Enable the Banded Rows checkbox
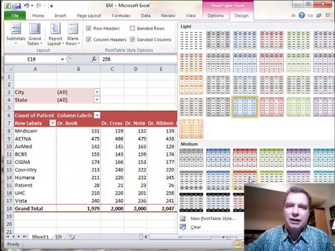Image resolution: width=335 pixels, height=251 pixels. coord(132,28)
